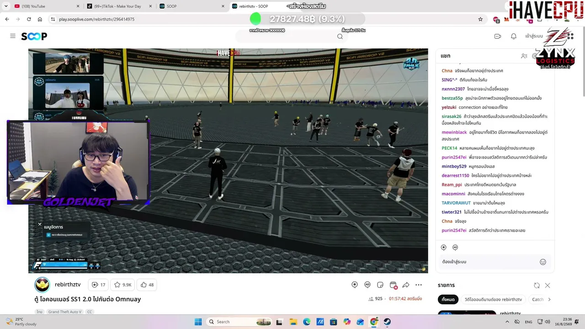Share the stream using the arrow icon

point(406,285)
